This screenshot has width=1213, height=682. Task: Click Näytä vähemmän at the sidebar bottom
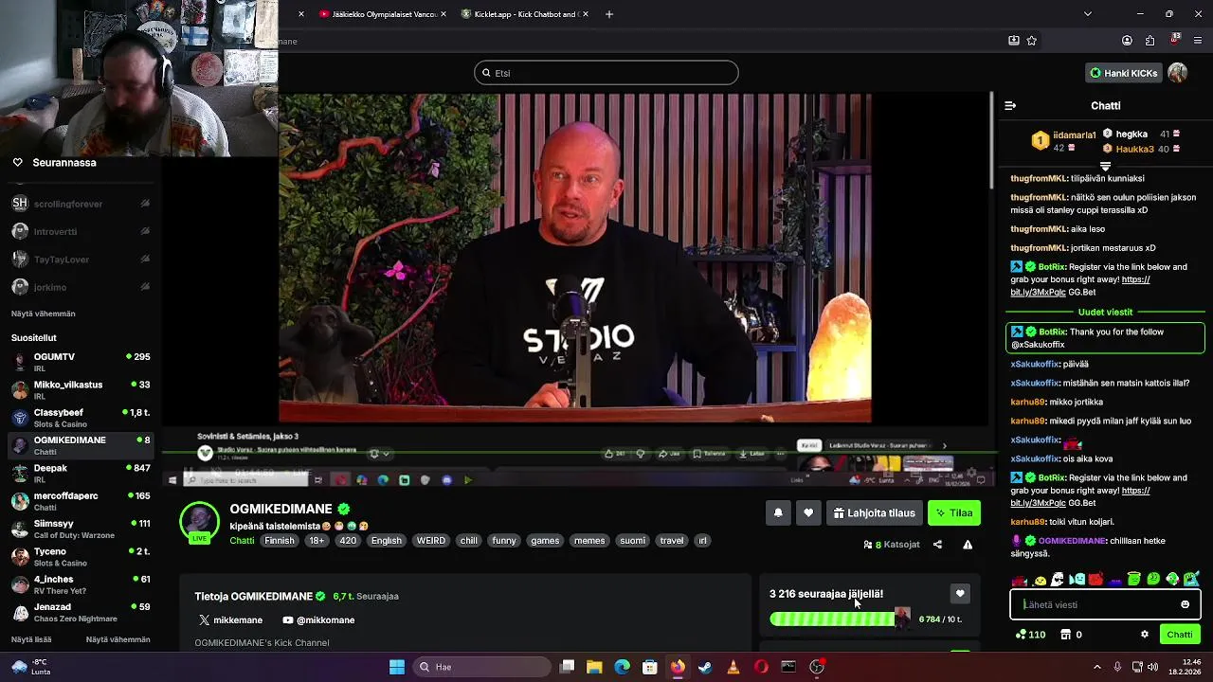click(x=118, y=640)
